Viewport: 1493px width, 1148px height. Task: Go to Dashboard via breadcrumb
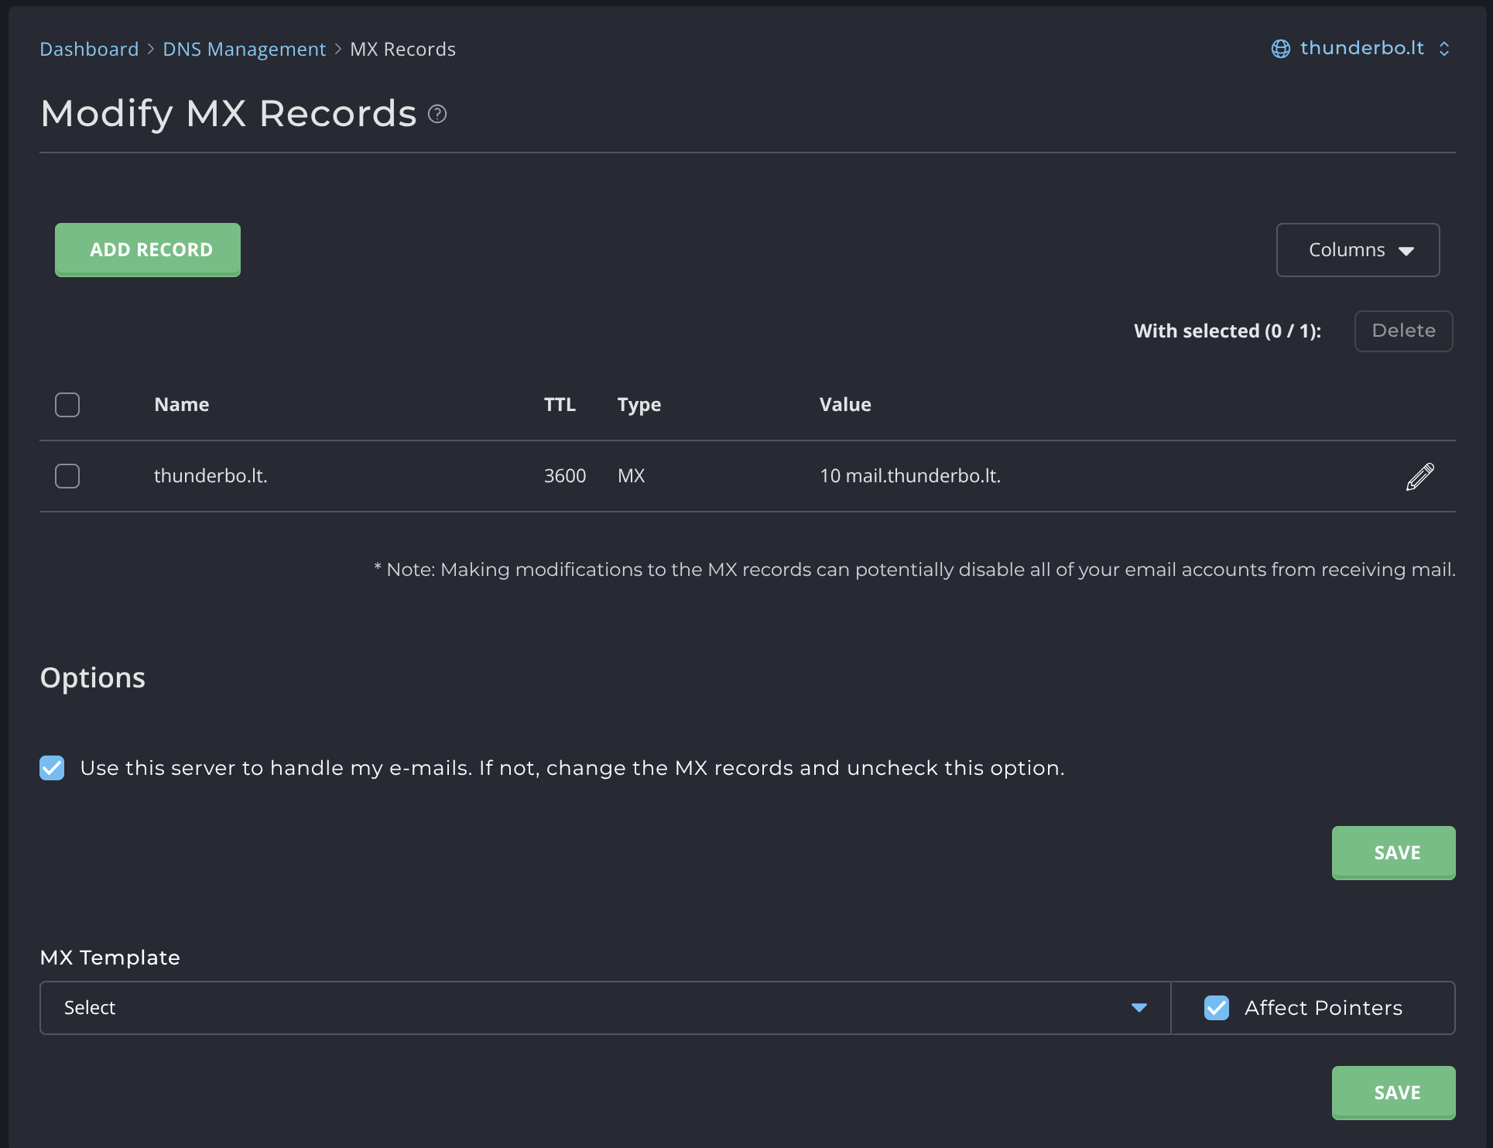point(89,50)
